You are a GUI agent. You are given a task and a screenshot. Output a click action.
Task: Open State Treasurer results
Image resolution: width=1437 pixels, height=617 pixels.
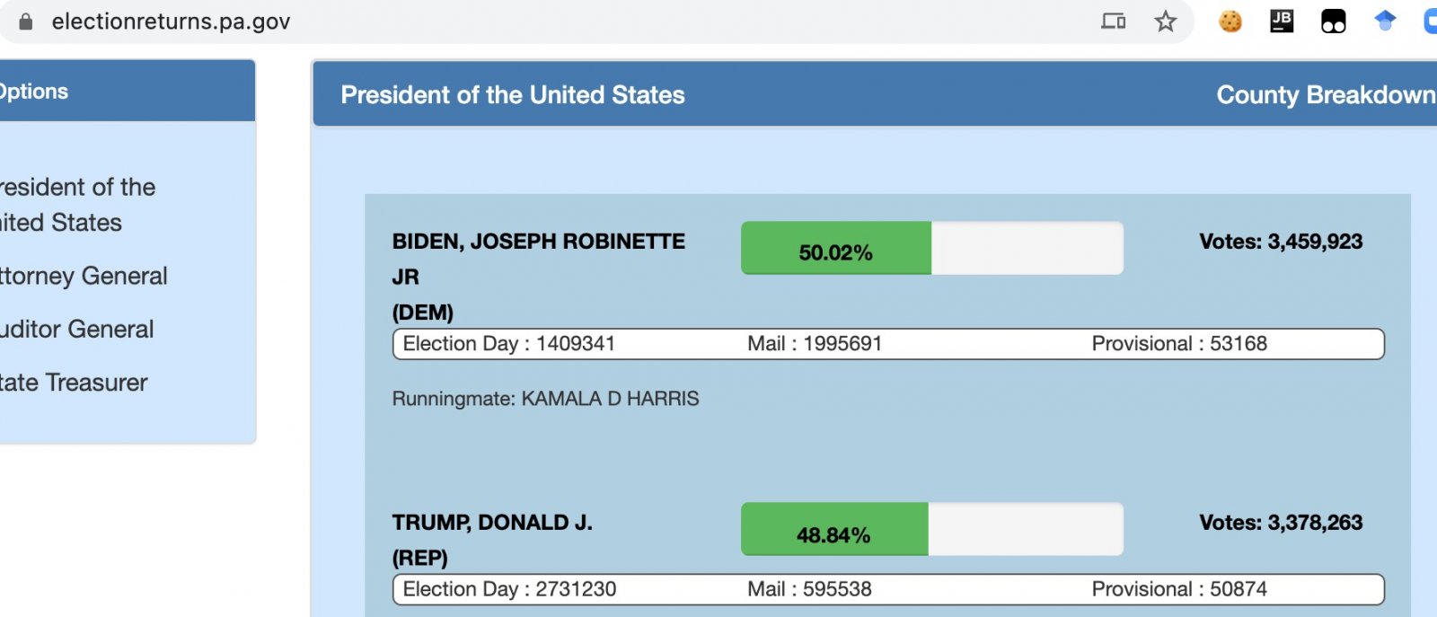pos(74,383)
